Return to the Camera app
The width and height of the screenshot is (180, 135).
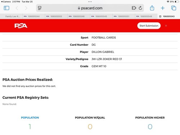6,2
